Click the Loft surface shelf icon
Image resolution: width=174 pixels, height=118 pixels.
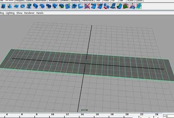35,6
